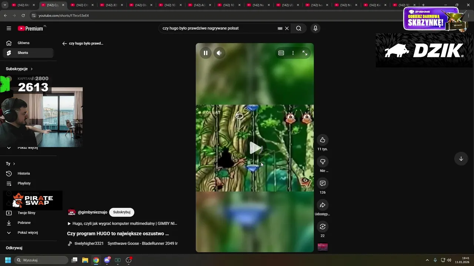Open the Short's three-dot more options menu
474x266 pixels.
[293, 53]
